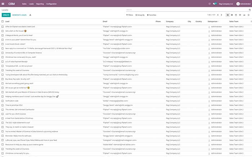Click salesperson avatar in Just for you: short courses row
This screenshot has width=252, height=157.
209,114
